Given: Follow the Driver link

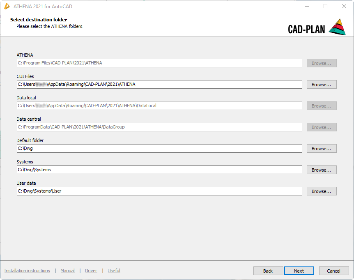Looking at the screenshot, I should (x=91, y=271).
